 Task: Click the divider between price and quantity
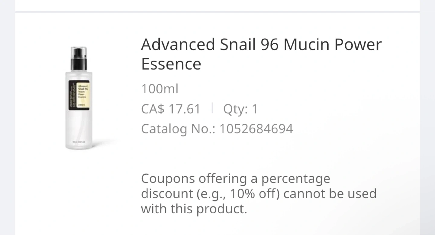(x=212, y=108)
